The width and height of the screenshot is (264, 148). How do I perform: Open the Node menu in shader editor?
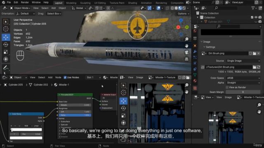58,77
